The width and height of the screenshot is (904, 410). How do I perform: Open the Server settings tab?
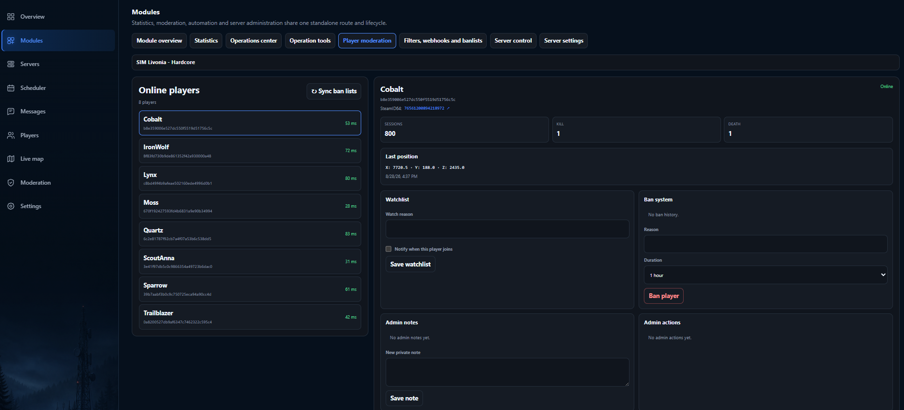pos(563,41)
